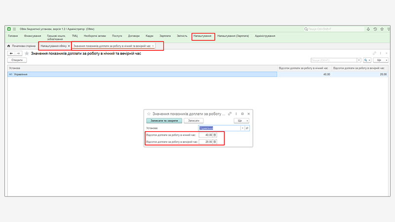This screenshot has width=395, height=222.
Task: Click the notifications bell icon in top bar
Action: (x=368, y=29)
